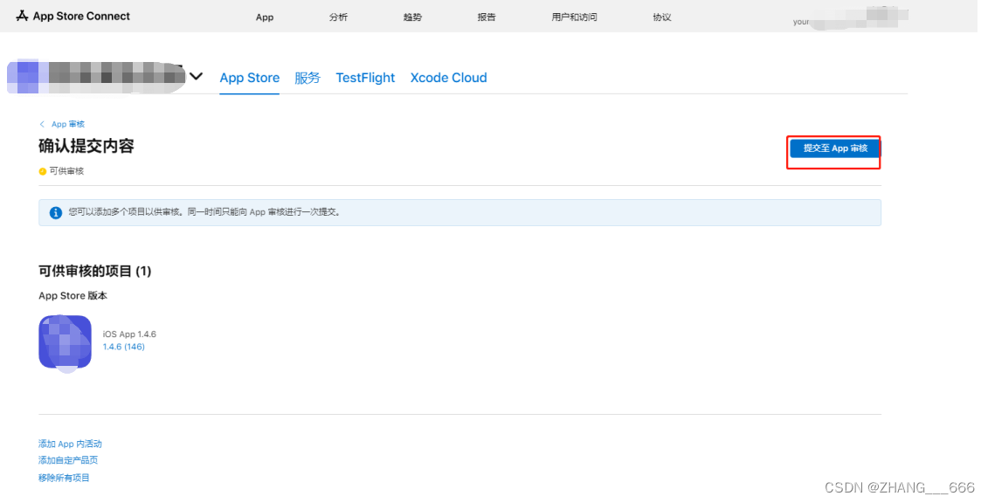Click the blurred app name selector
988x503 pixels.
click(96, 77)
